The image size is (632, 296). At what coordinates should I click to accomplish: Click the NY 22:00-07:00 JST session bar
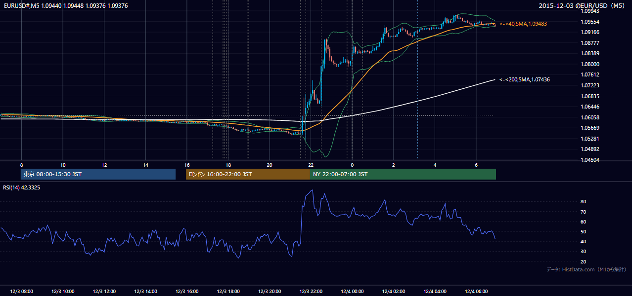click(403, 174)
